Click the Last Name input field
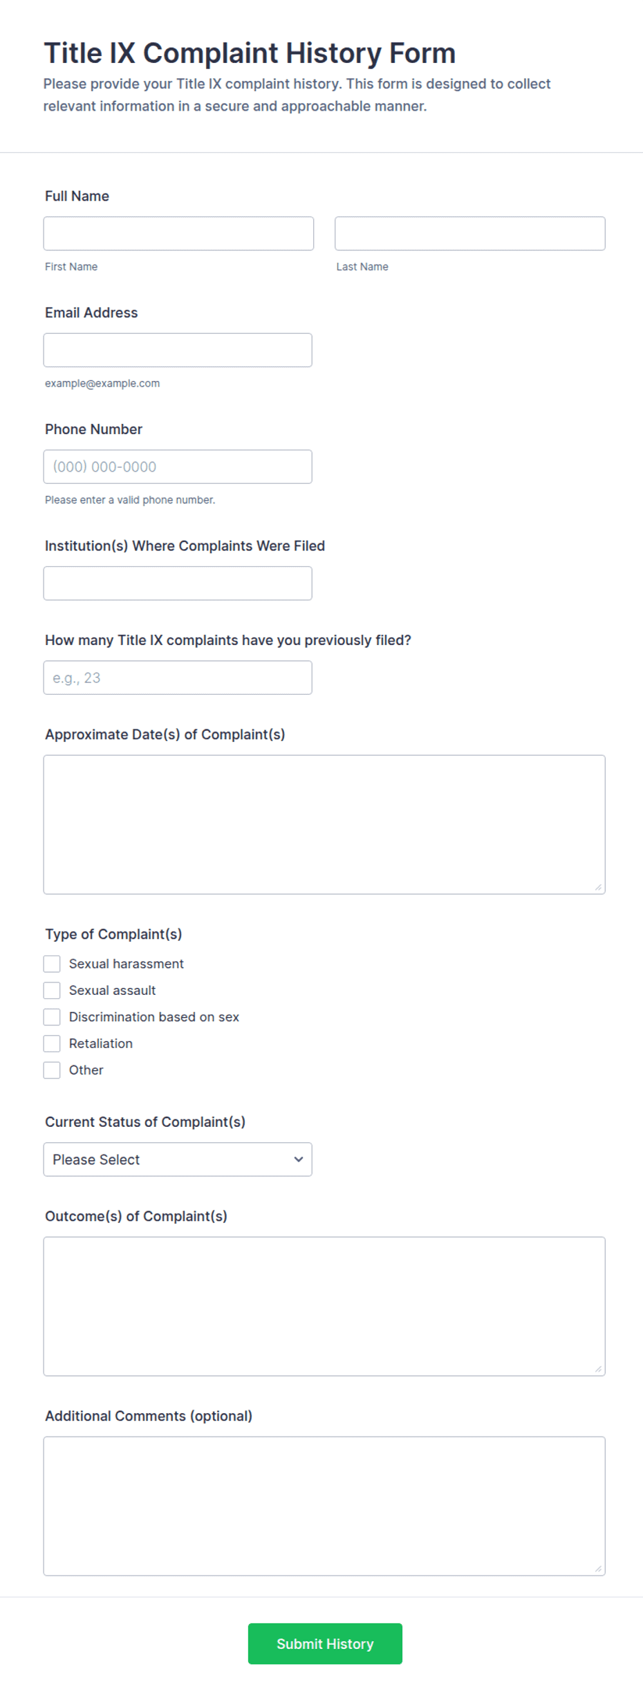The width and height of the screenshot is (643, 1698). pos(470,234)
